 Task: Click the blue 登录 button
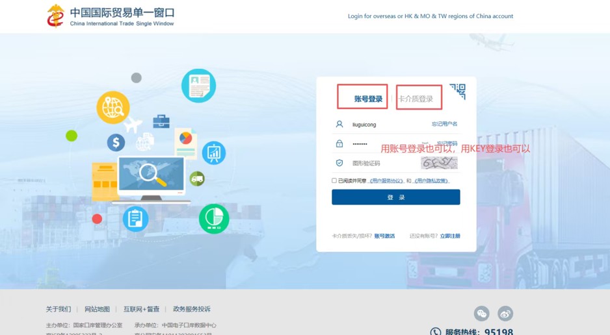point(396,197)
